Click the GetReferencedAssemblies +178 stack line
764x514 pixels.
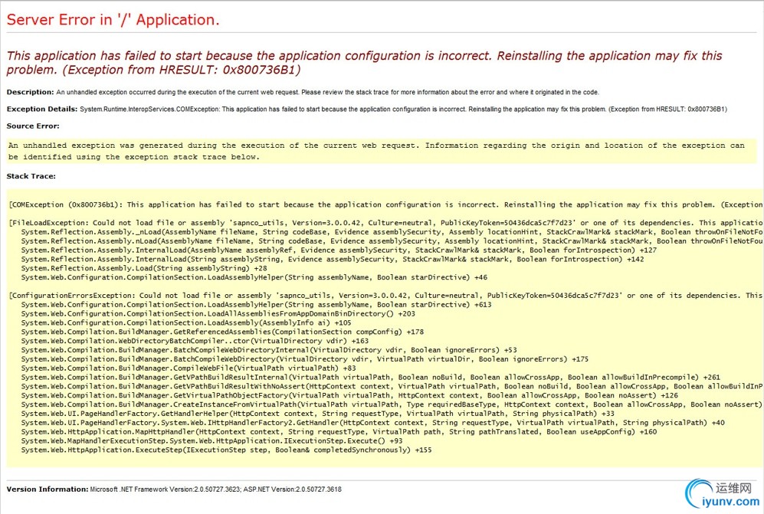click(222, 332)
